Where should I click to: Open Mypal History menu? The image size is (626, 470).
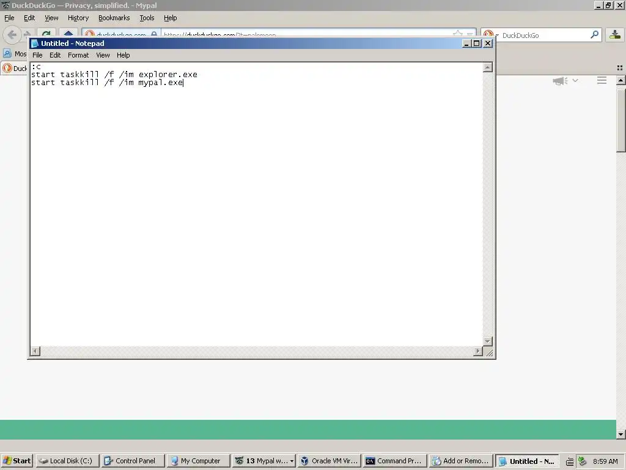tap(78, 18)
